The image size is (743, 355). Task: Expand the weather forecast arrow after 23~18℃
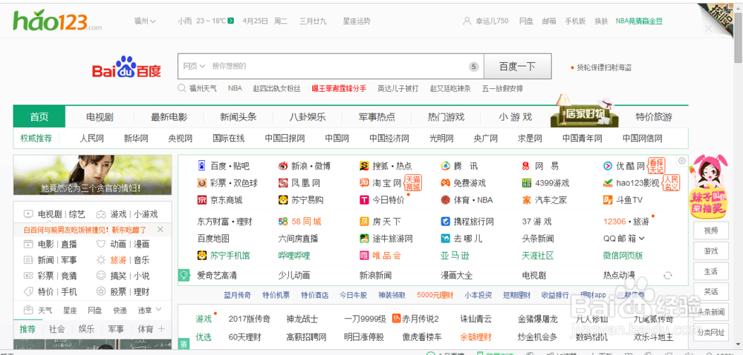[x=230, y=21]
